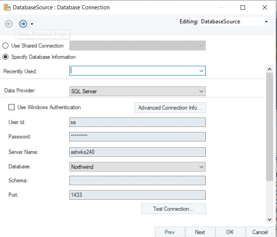Viewport: 277px width, 237px height.
Task: Select Use Shared Connection radio button
Action: pos(6,46)
